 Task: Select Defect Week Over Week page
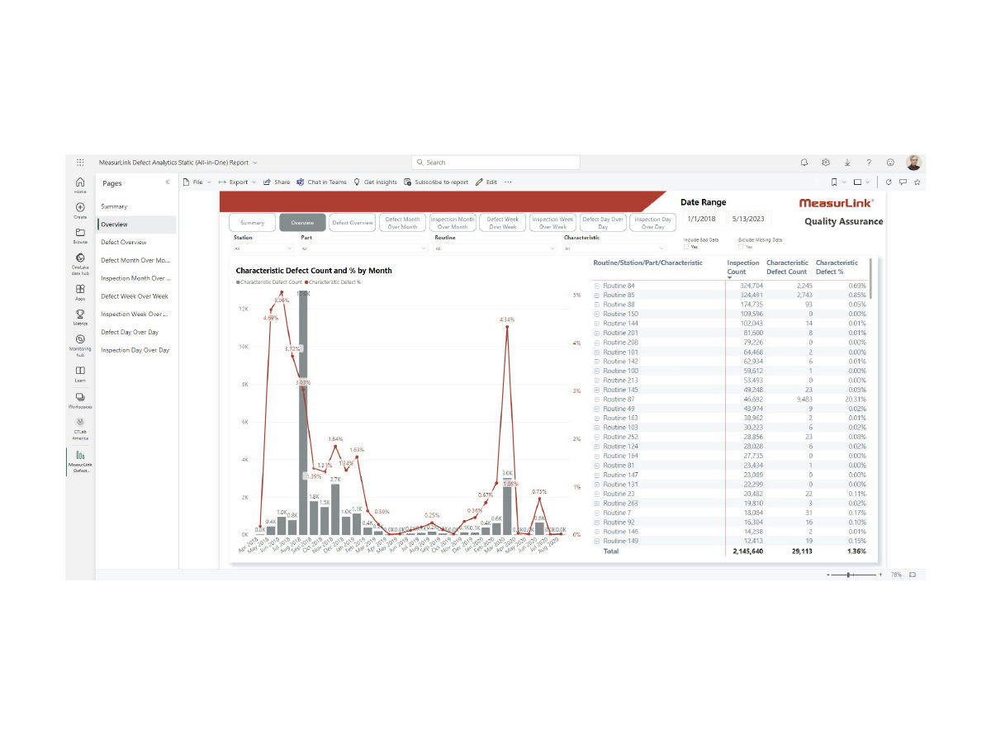(136, 296)
